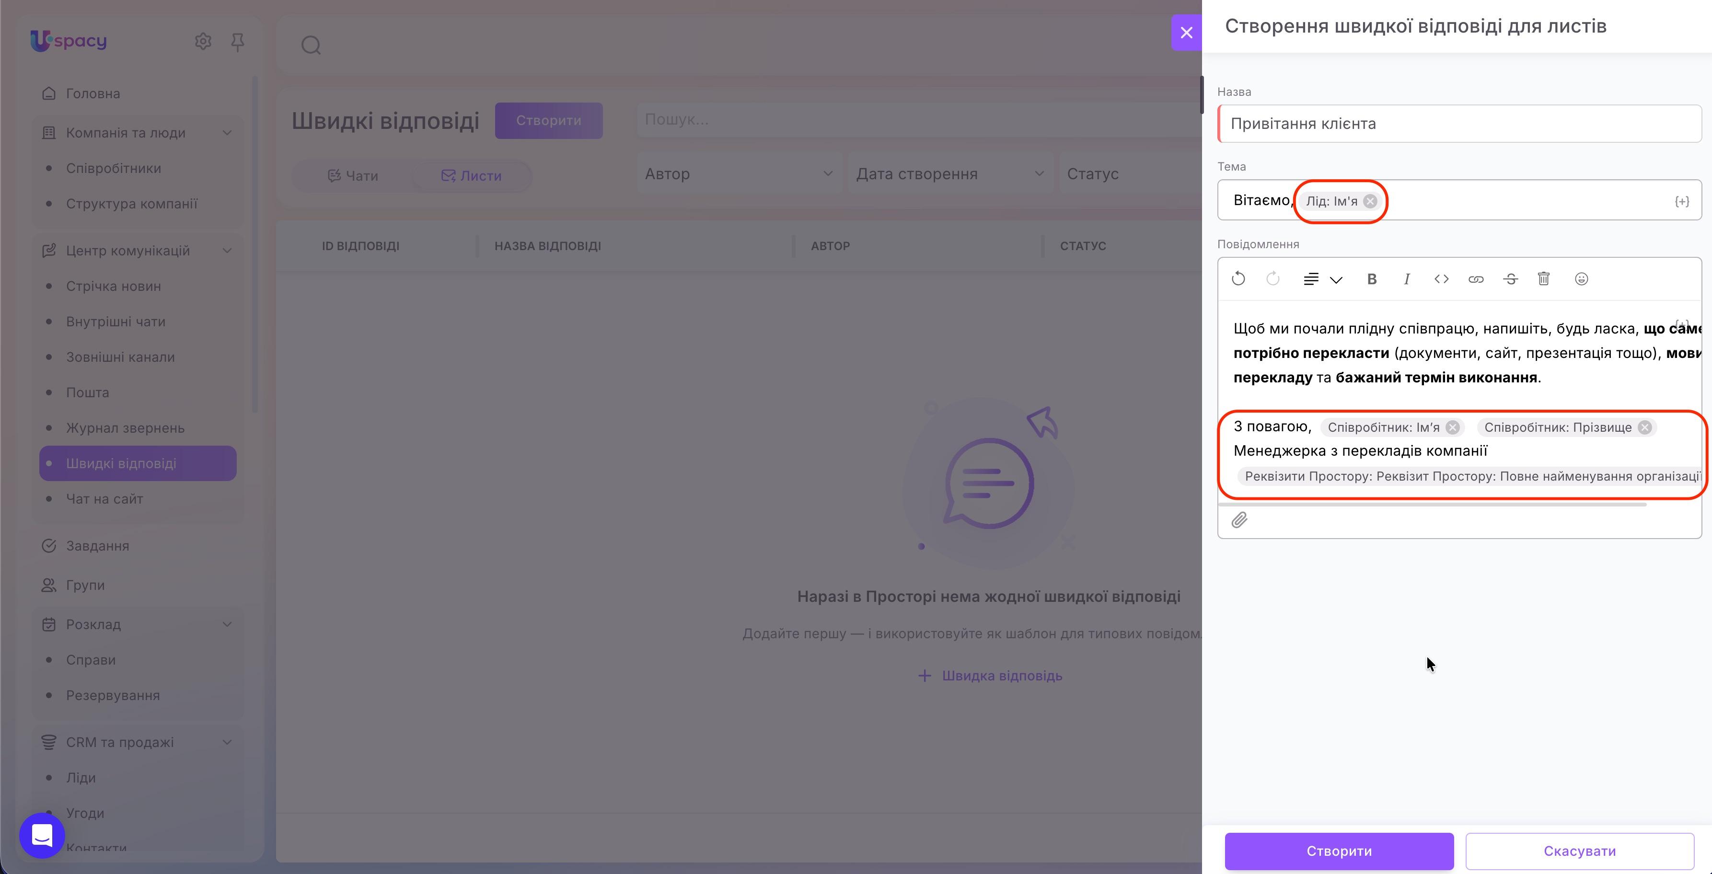
Task: Click the 'Пошук...' search field
Action: tap(919, 120)
